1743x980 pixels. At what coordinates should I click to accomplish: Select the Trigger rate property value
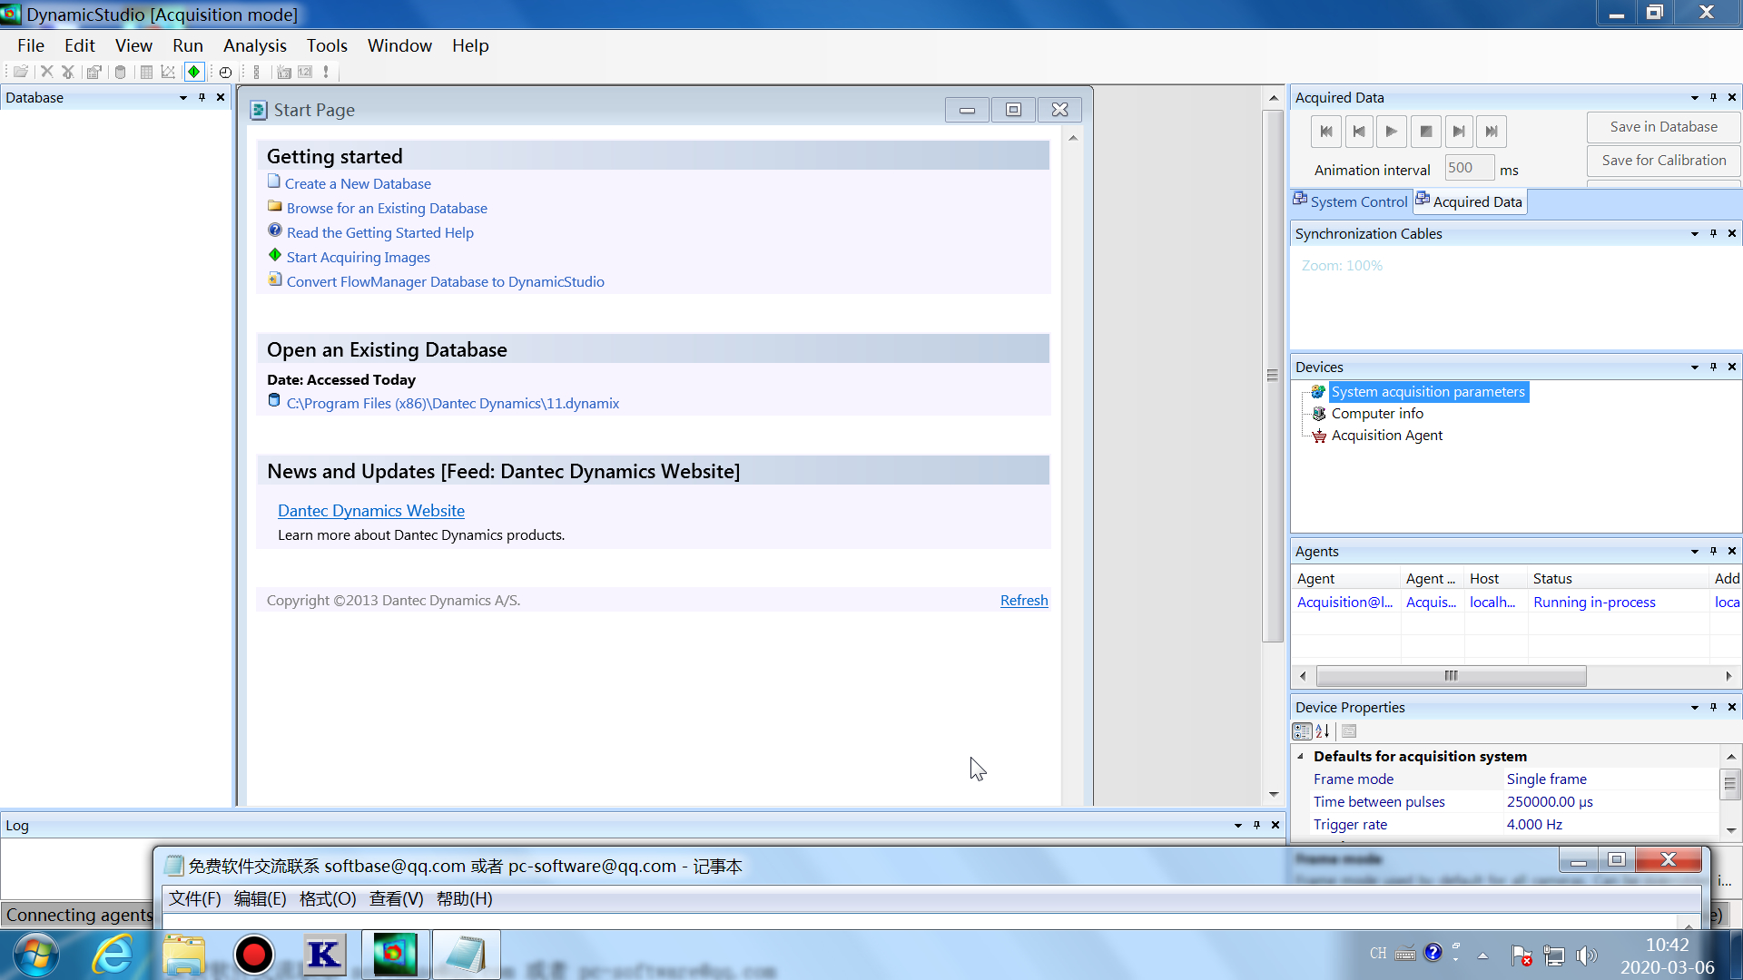[x=1611, y=825]
